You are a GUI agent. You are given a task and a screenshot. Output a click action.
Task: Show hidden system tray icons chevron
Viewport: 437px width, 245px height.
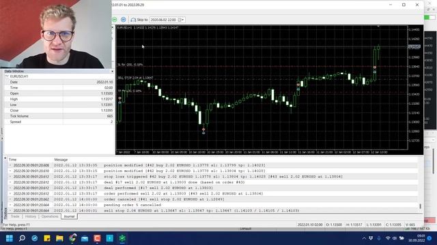(364, 238)
